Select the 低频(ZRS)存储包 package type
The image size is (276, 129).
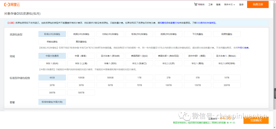click(x=168, y=34)
